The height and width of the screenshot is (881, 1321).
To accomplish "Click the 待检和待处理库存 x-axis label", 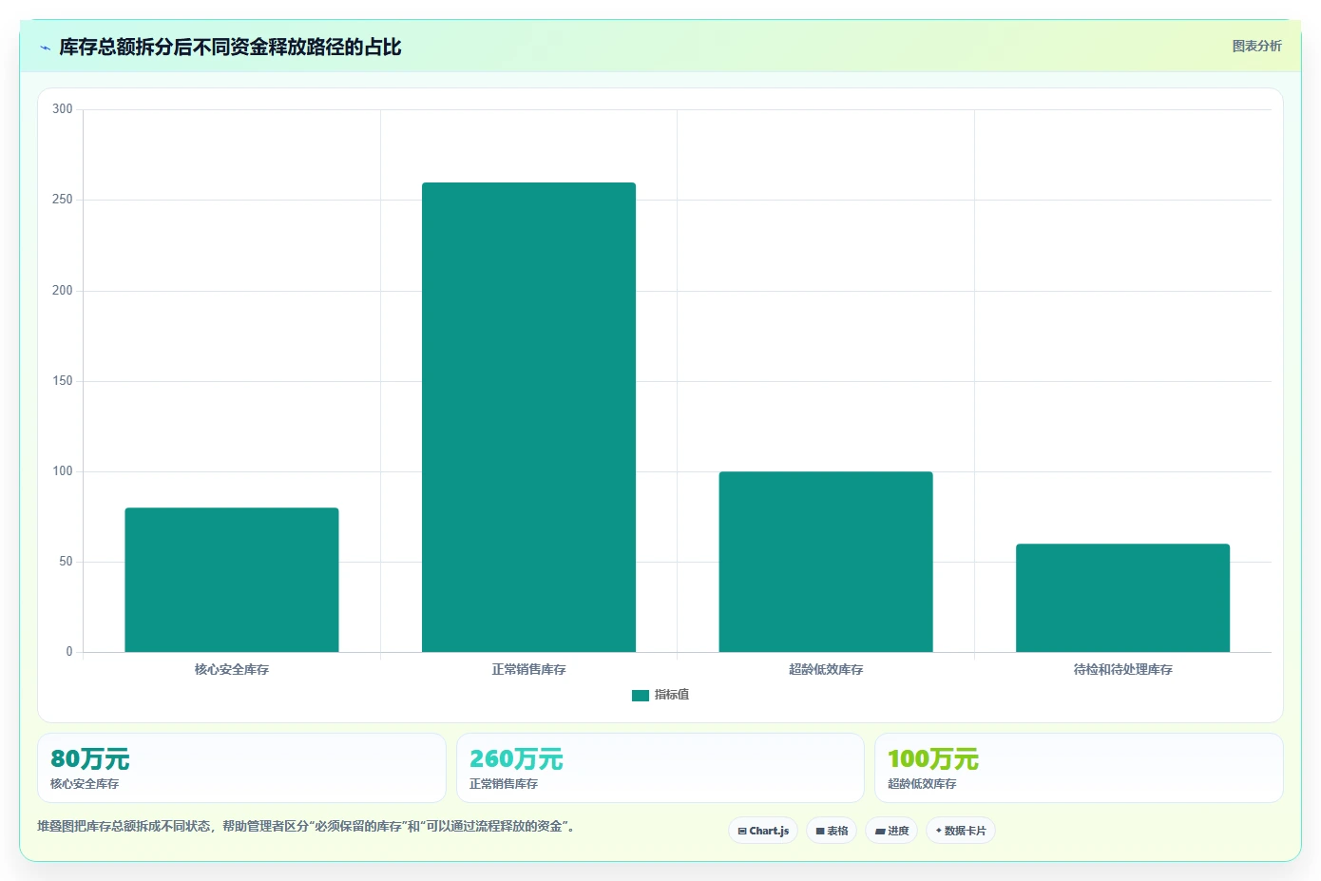I will [1122, 669].
